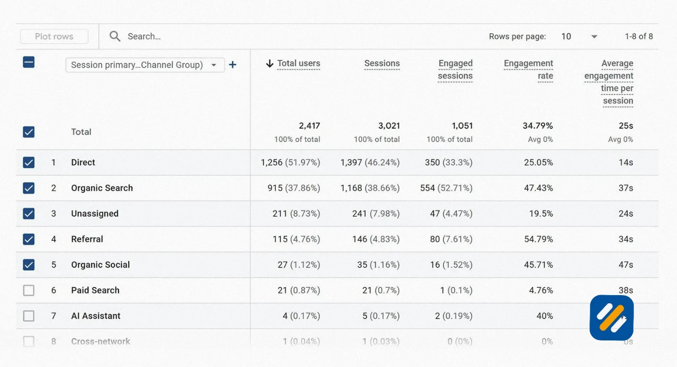The height and width of the screenshot is (367, 677).
Task: Click the Referral engagement rate 54.79%
Action: coord(539,239)
